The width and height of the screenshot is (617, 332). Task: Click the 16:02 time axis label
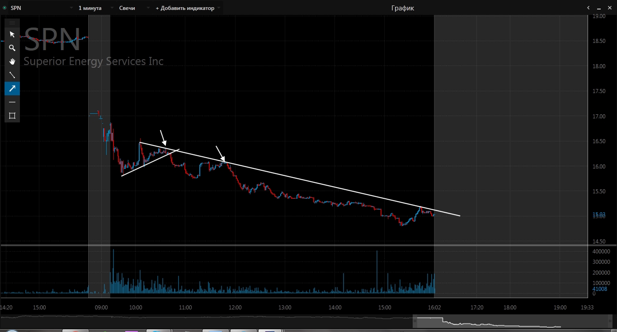tap(434, 308)
